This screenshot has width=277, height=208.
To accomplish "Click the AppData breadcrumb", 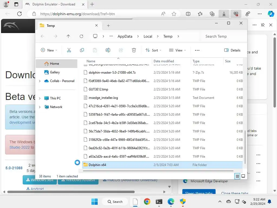I will click(x=125, y=36).
